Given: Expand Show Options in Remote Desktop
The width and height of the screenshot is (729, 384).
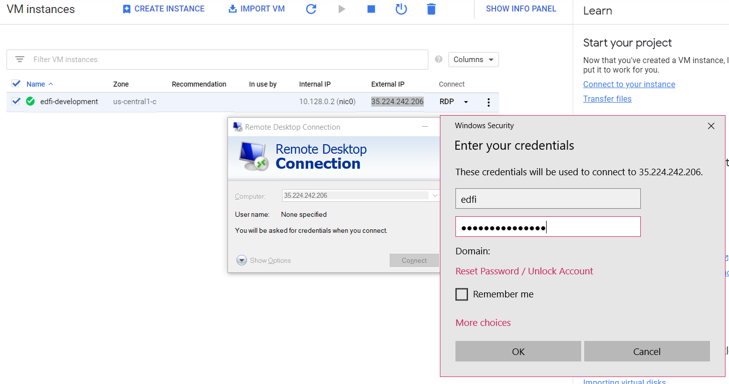Looking at the screenshot, I should coord(264,260).
